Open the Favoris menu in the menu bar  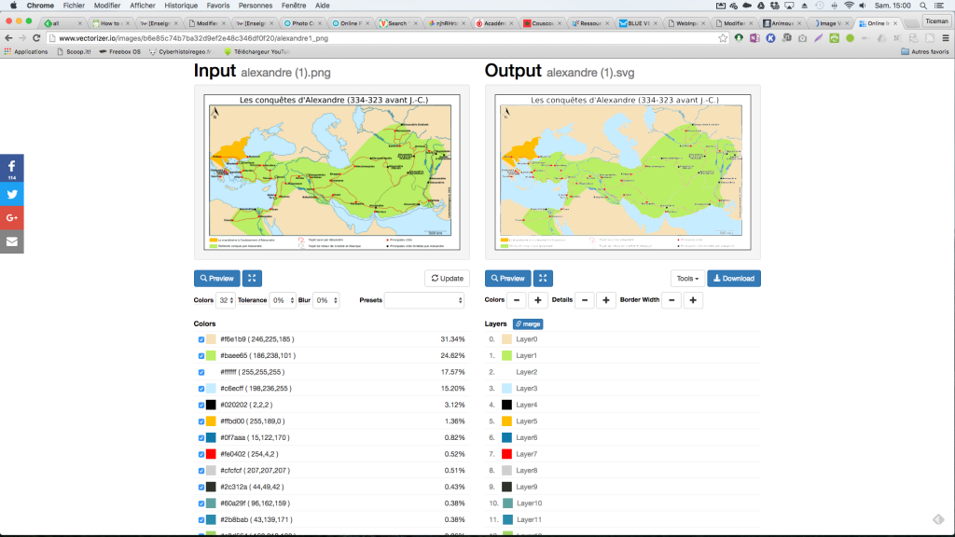pos(218,6)
